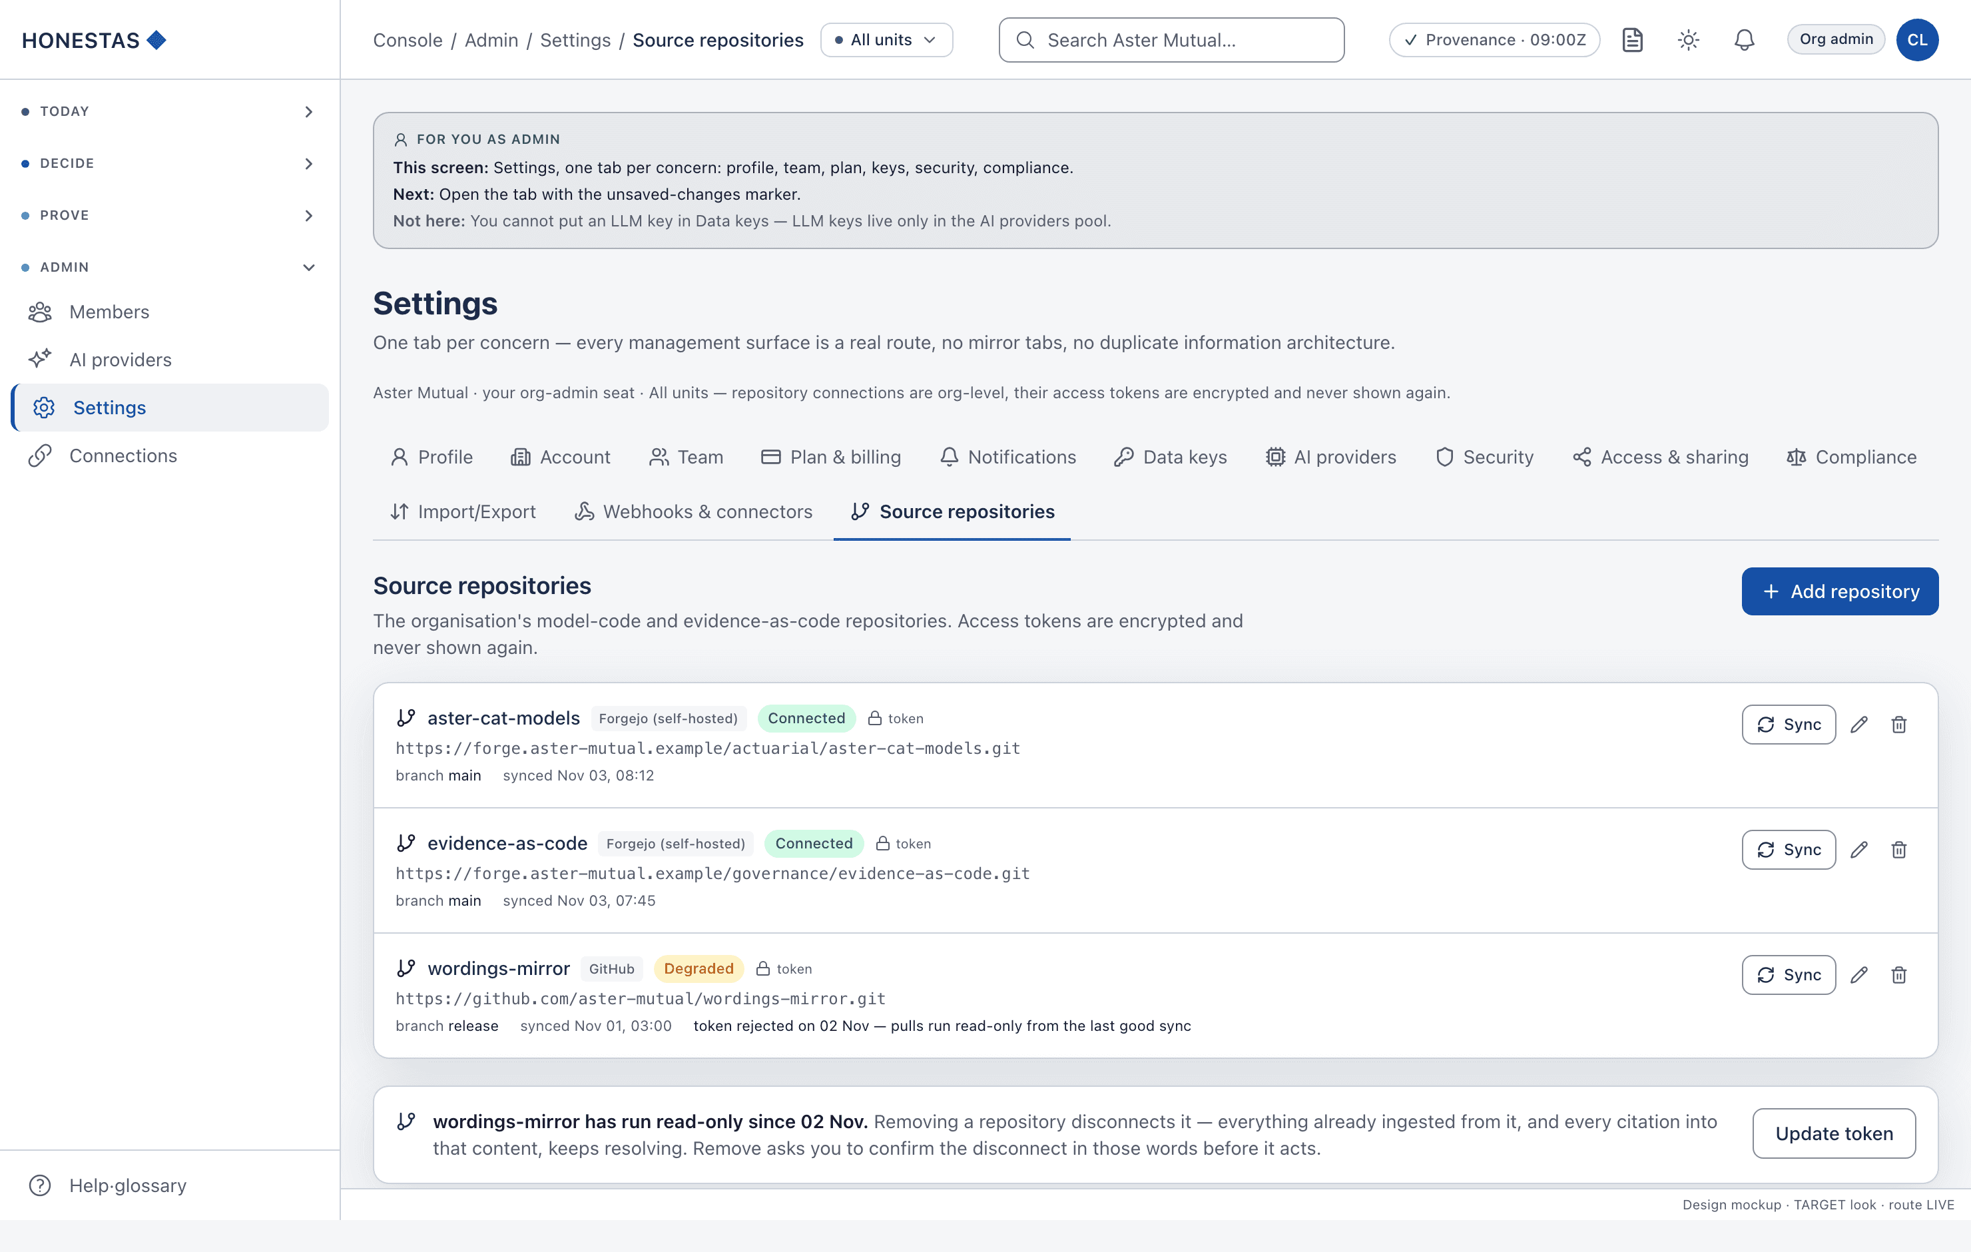Edit wordings-mirror repository with pencil icon
This screenshot has height=1252, width=1971.
1859,975
